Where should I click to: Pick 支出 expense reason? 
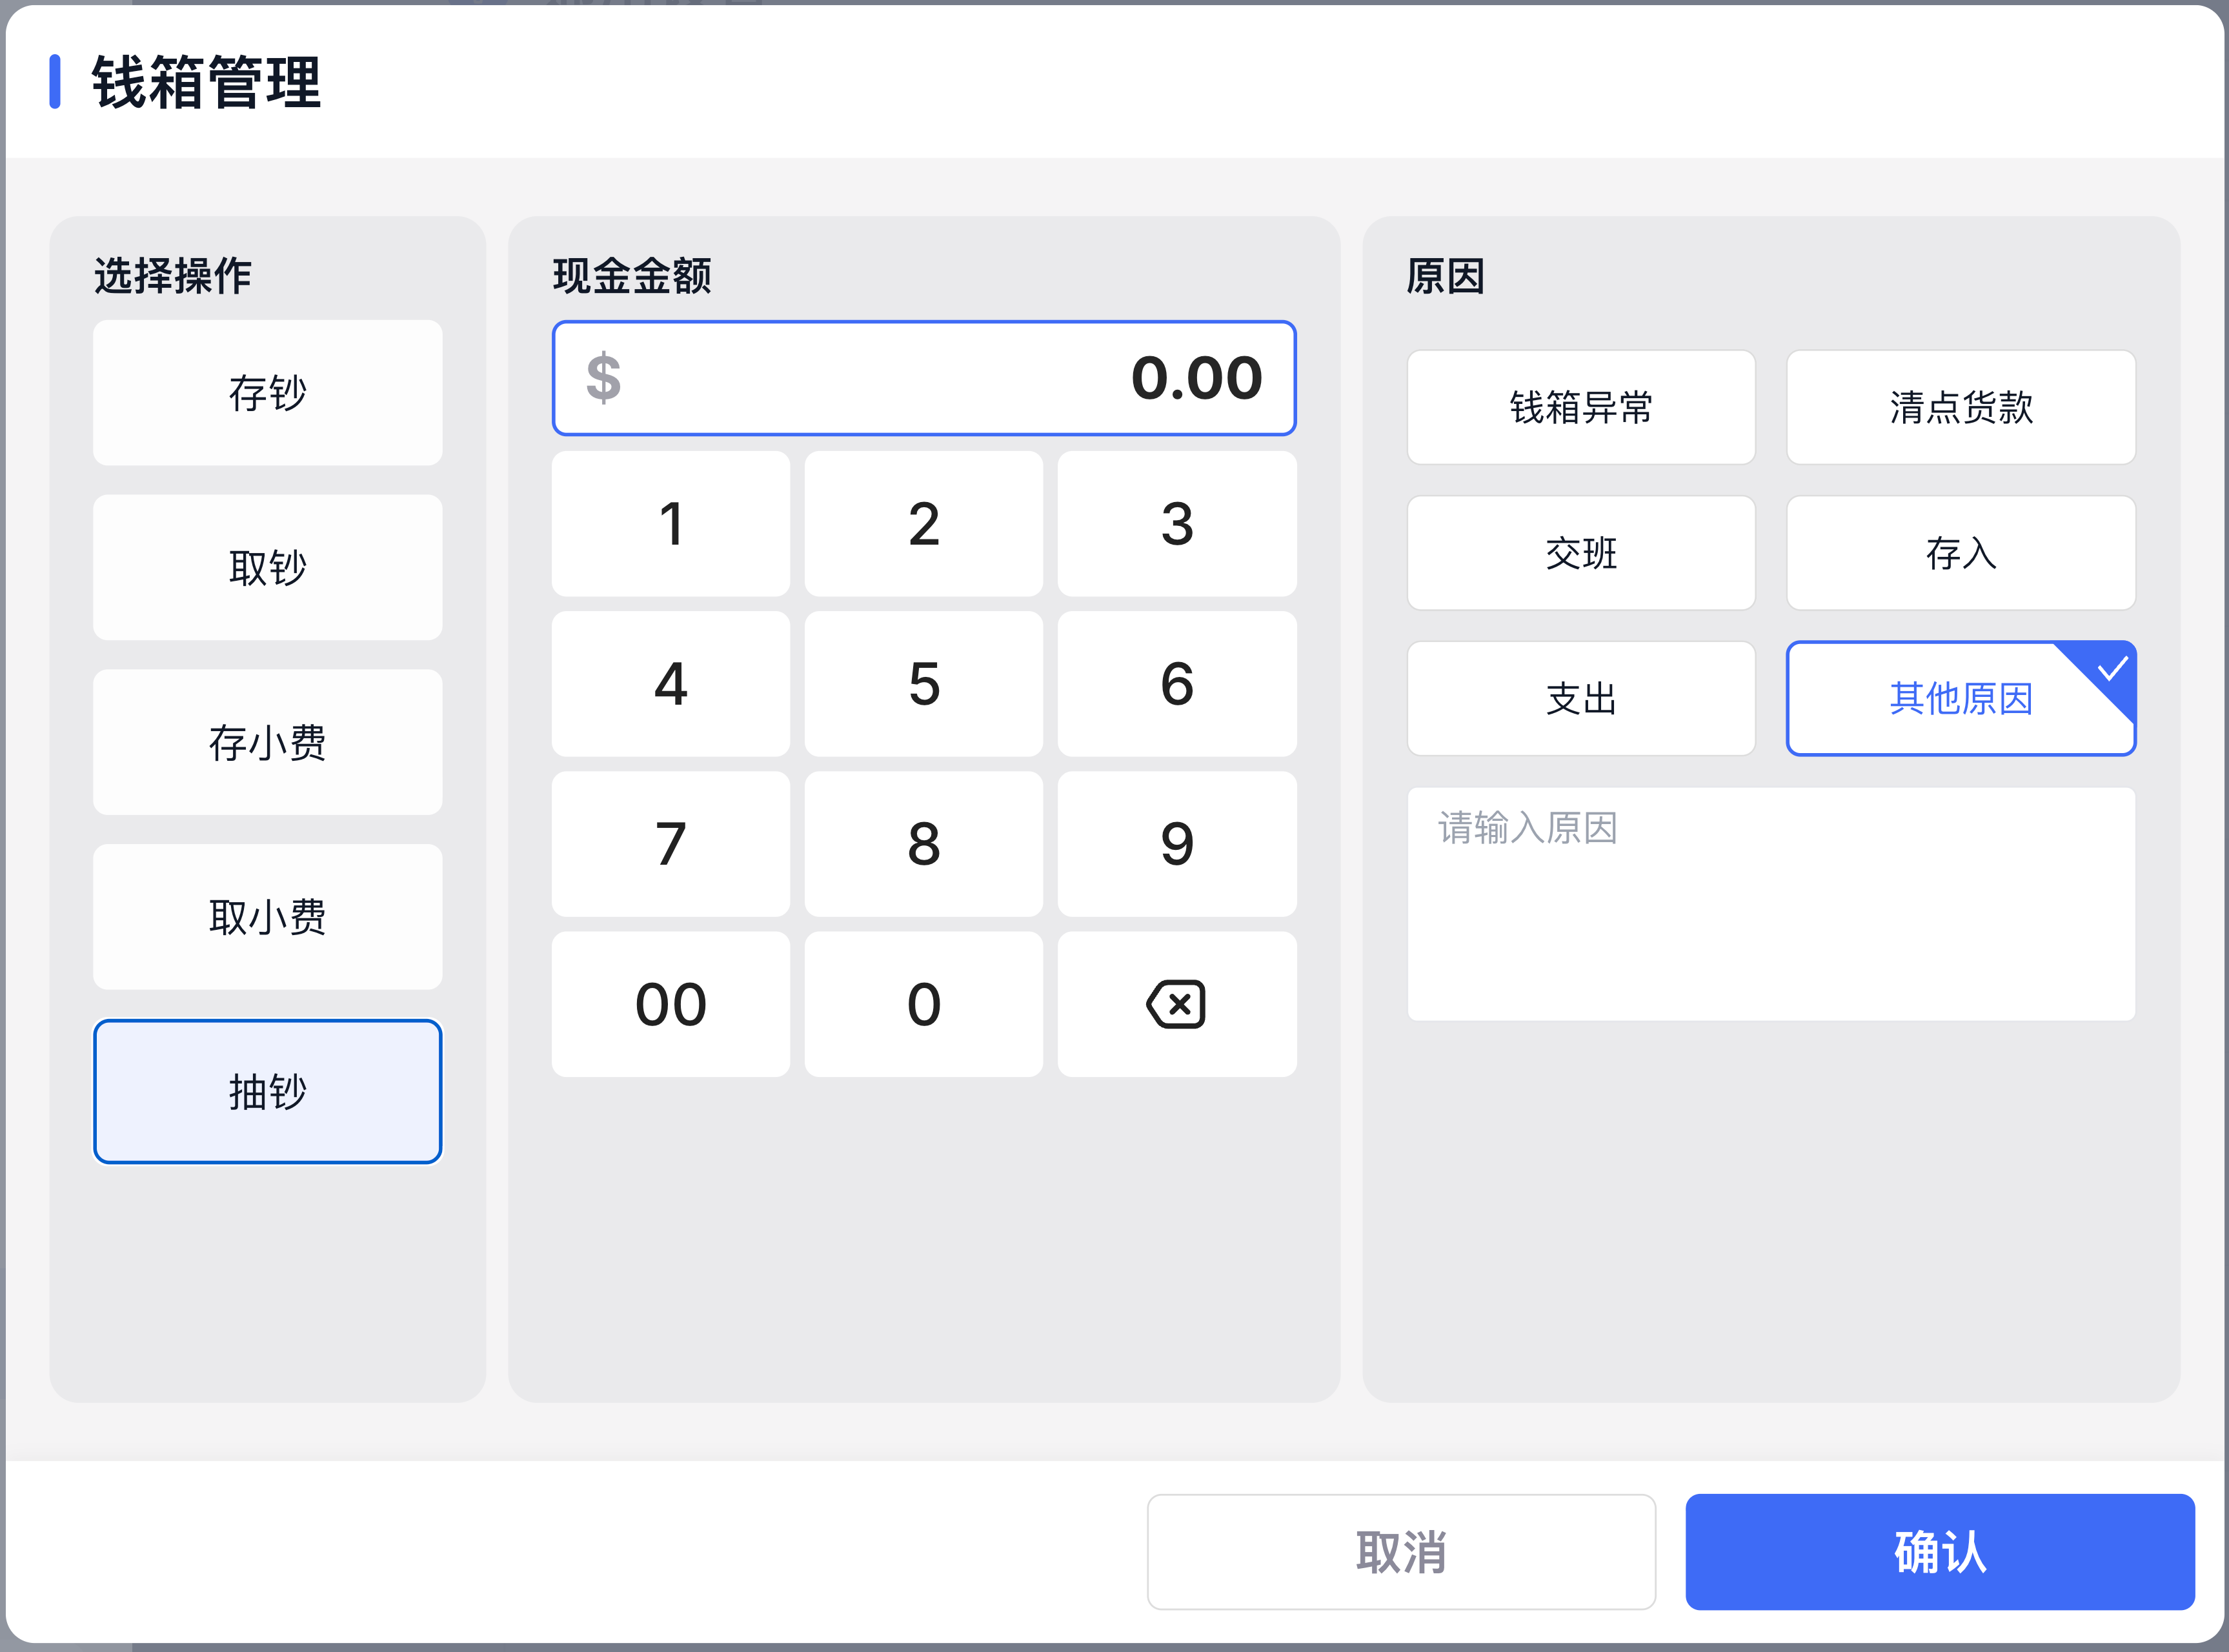coord(1580,698)
